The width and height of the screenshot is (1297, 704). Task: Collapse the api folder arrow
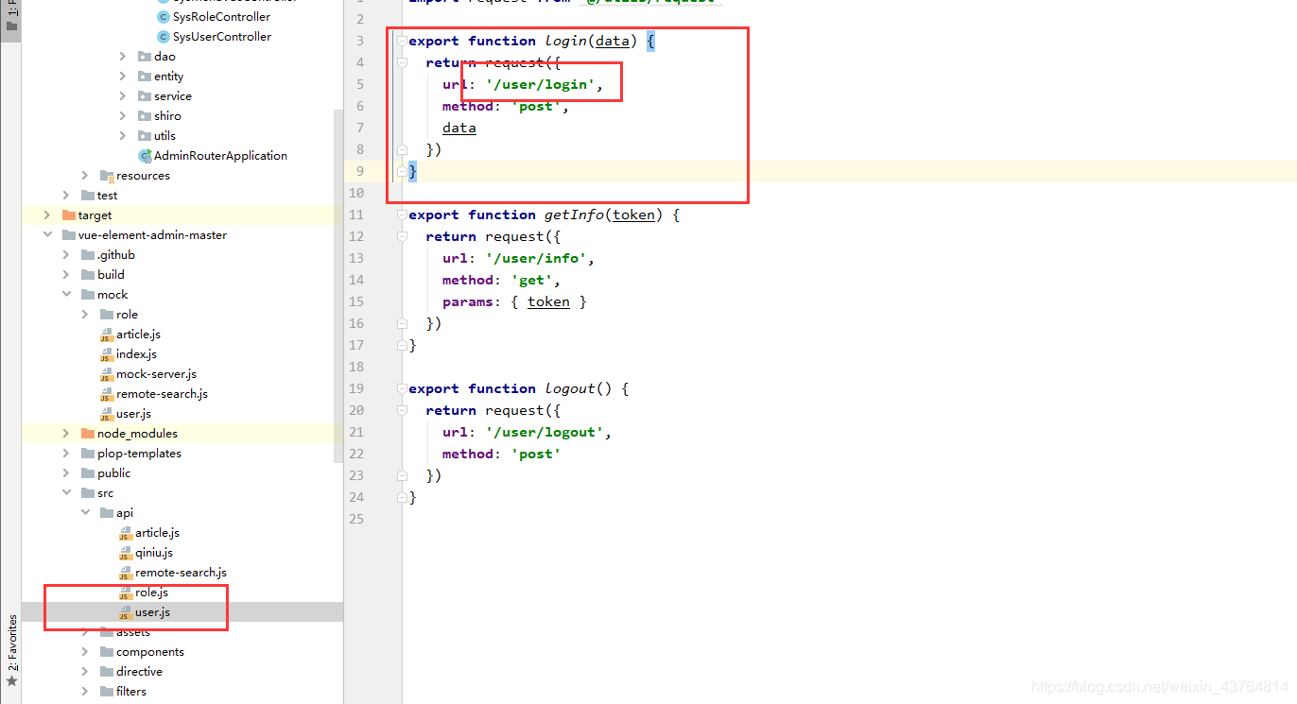coord(85,513)
